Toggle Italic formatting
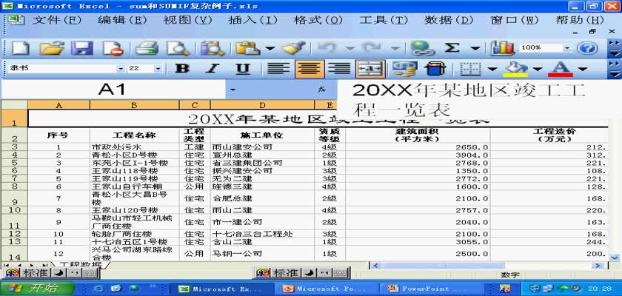Viewport: 622px width, 296px height. (x=213, y=69)
